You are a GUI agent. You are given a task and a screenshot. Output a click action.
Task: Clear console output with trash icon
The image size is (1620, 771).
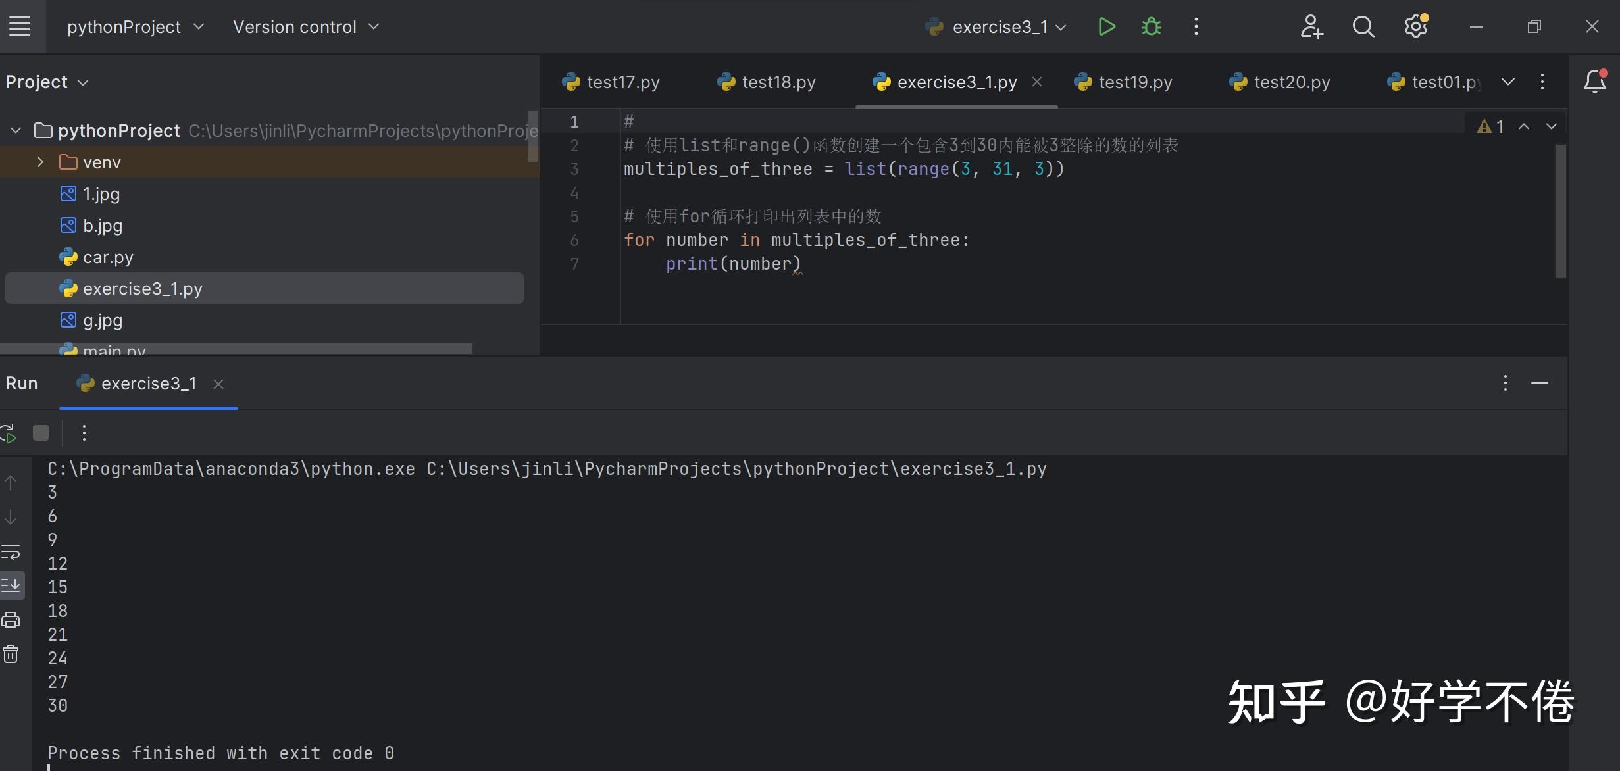(x=11, y=654)
